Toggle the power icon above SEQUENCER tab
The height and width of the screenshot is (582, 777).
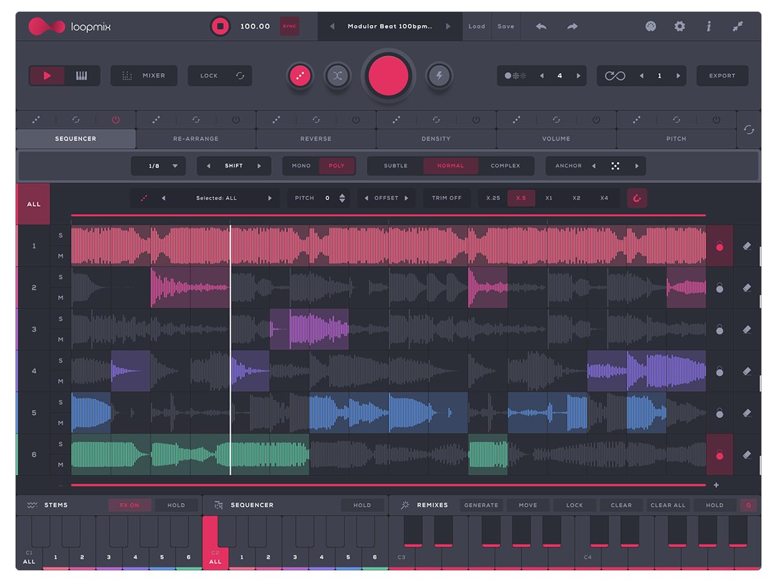click(x=116, y=120)
